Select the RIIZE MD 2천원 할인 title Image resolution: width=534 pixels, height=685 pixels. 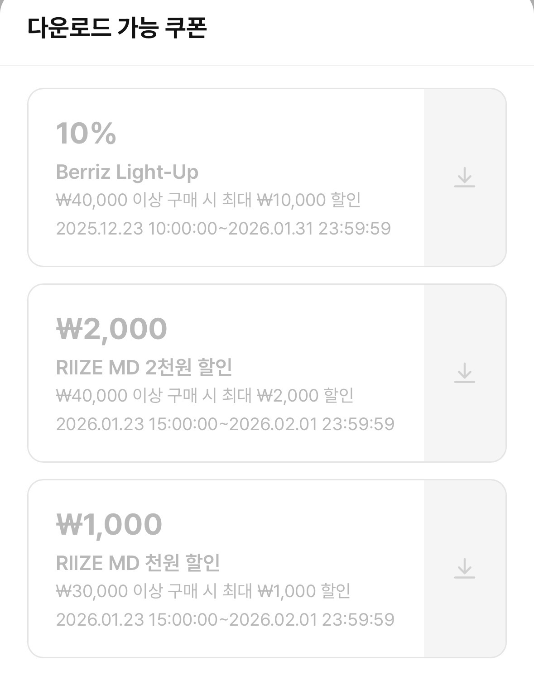(144, 367)
